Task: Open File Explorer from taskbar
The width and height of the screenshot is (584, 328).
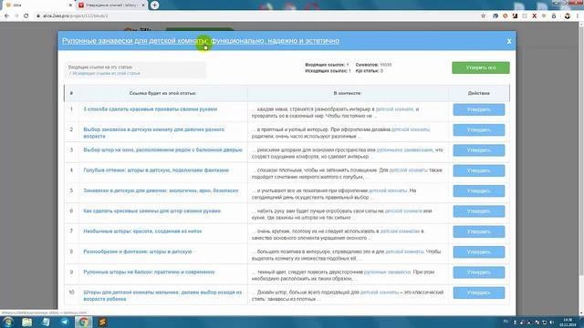Action: [x=26, y=322]
